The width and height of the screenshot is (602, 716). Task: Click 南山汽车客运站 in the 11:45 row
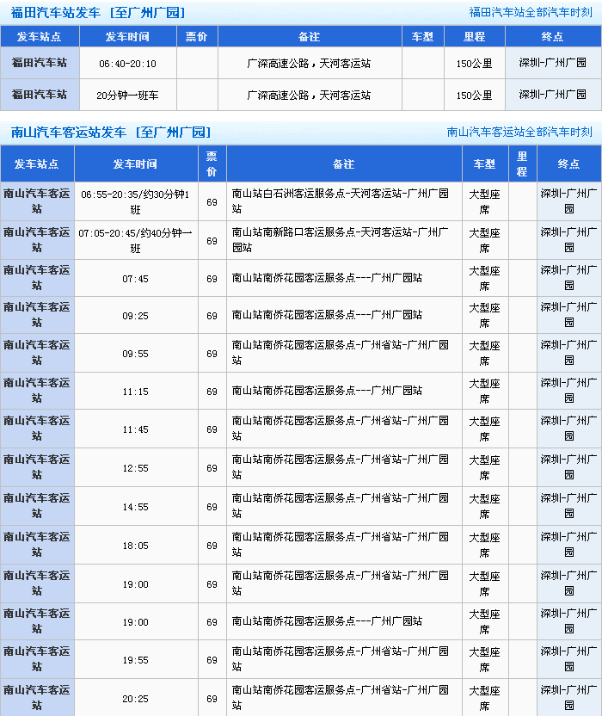[37, 429]
